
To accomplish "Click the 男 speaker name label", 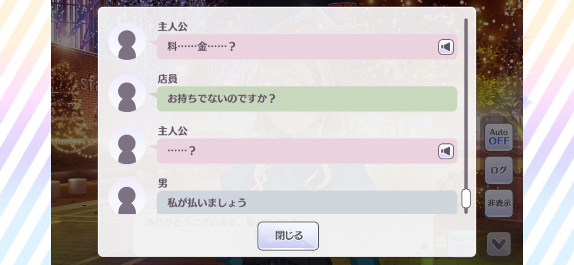I will [163, 183].
